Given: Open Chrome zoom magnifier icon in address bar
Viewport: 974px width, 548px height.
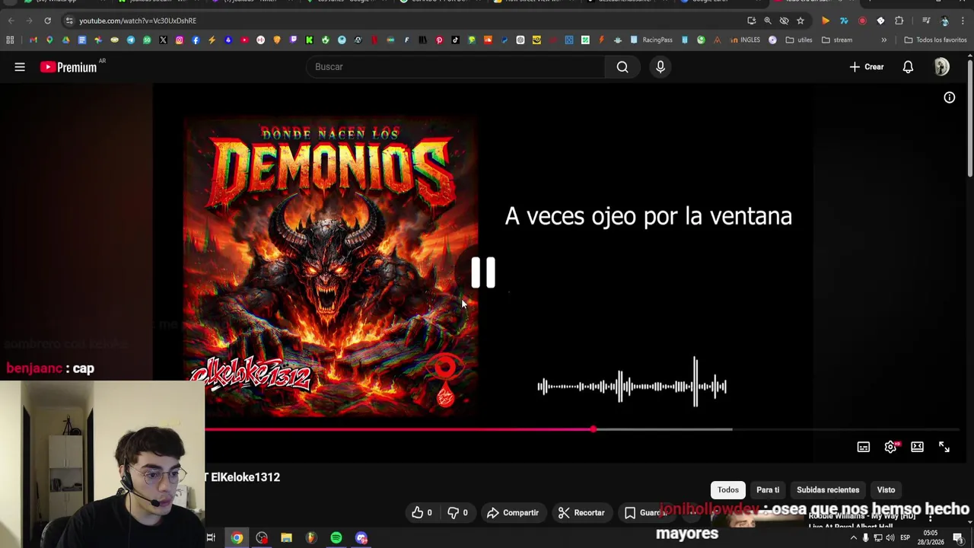Looking at the screenshot, I should pos(768,21).
